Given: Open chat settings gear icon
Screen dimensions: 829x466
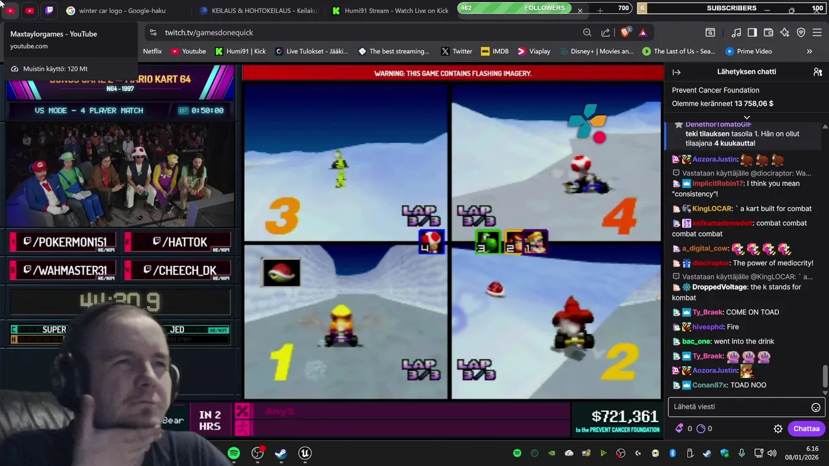Looking at the screenshot, I should point(778,428).
